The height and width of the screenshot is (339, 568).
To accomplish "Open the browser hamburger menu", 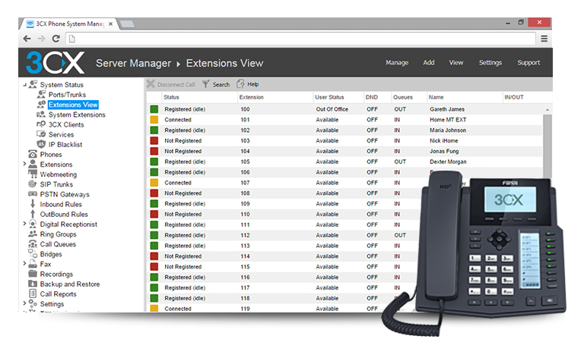I will (544, 39).
